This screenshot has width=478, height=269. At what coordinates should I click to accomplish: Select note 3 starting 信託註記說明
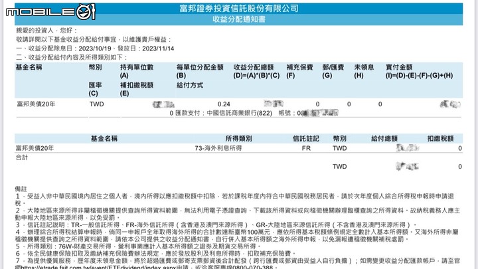coord(215,225)
